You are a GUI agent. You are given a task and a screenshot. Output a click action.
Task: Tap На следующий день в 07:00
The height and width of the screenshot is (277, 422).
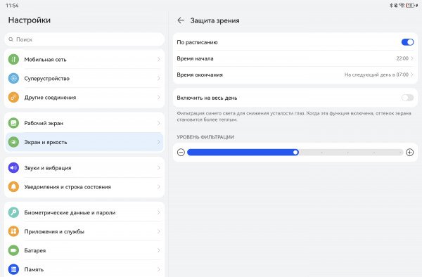(376, 75)
